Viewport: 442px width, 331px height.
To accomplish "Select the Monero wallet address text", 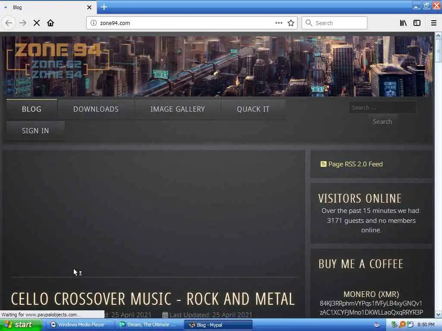I will pyautogui.click(x=371, y=308).
